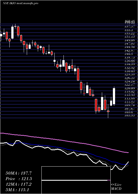Click the 147.01 price axis label

(129, 44)
